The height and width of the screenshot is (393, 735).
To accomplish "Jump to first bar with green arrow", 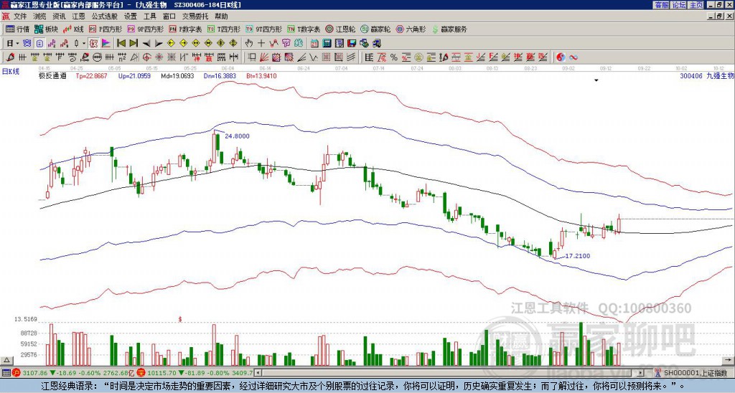I will 121,44.
